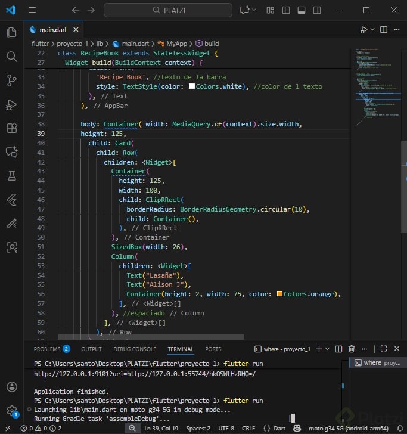Image resolution: width=407 pixels, height=434 pixels.
Task: Split the editor to the right
Action: (x=383, y=30)
